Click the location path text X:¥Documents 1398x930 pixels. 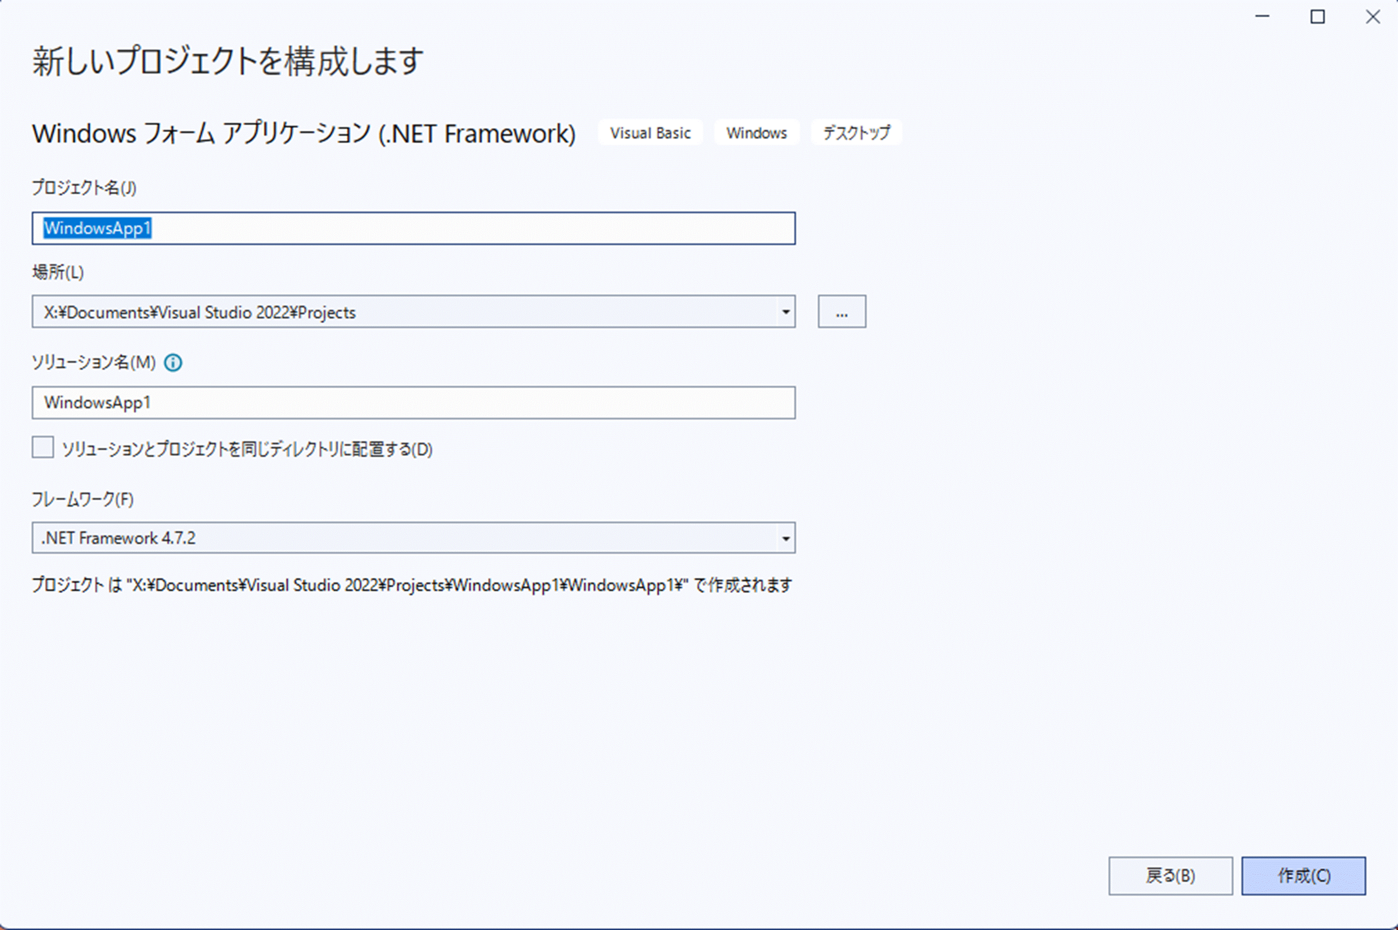click(199, 313)
